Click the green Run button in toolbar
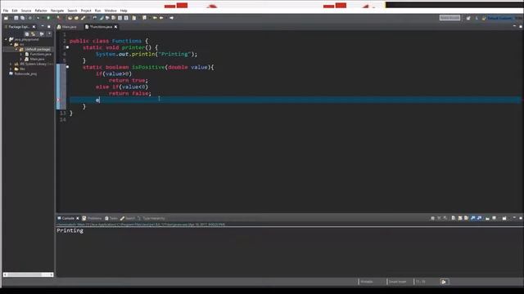 pyautogui.click(x=48, y=18)
